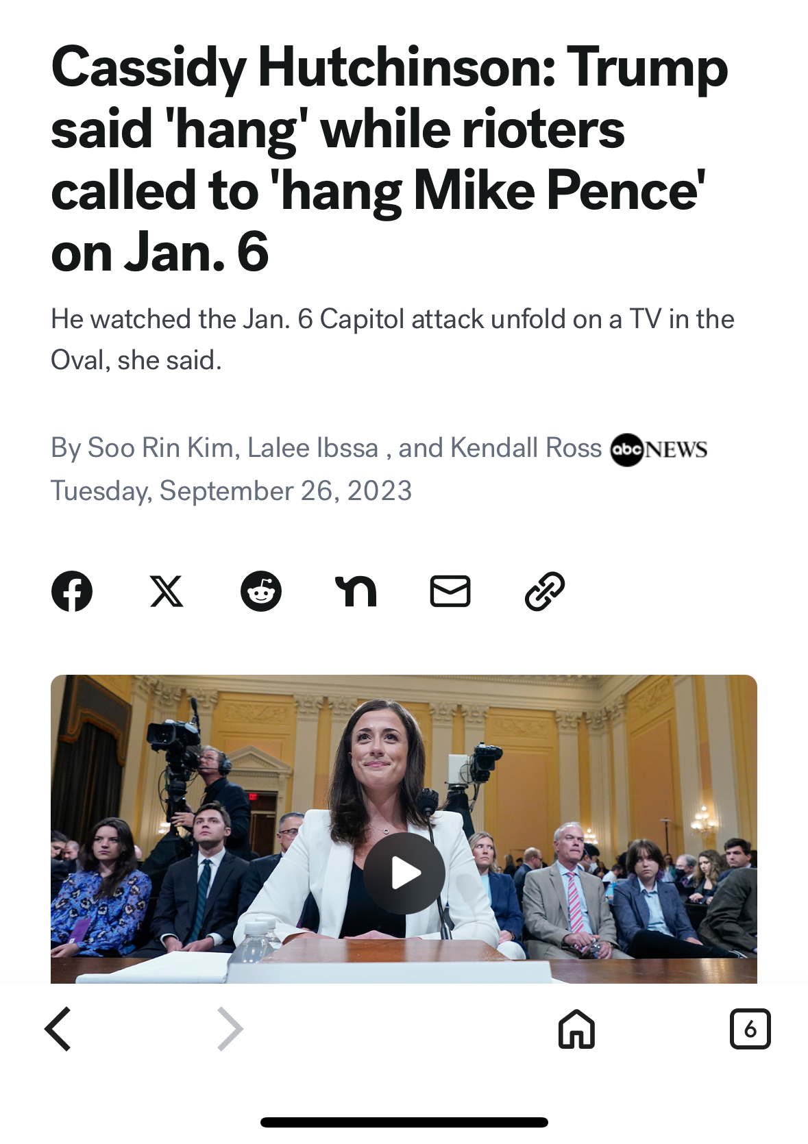Open the tabs overview showing 6

coord(750,1028)
